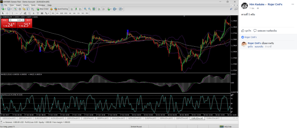The image size is (297, 128).
Task: Open the Charts menu
Action: click(26, 5)
